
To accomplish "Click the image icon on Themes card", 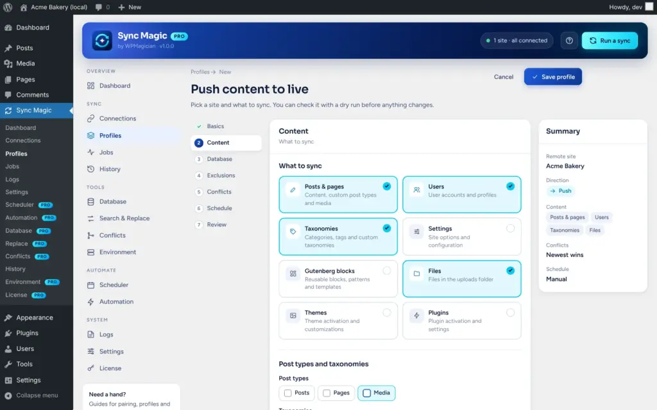I will [293, 315].
